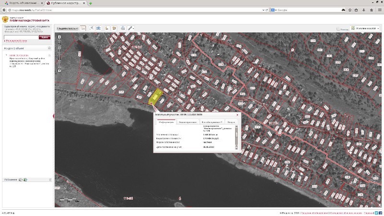Click the red Найти search button
Image resolution: width=384 pixels, height=216 pixels.
[x=45, y=37]
